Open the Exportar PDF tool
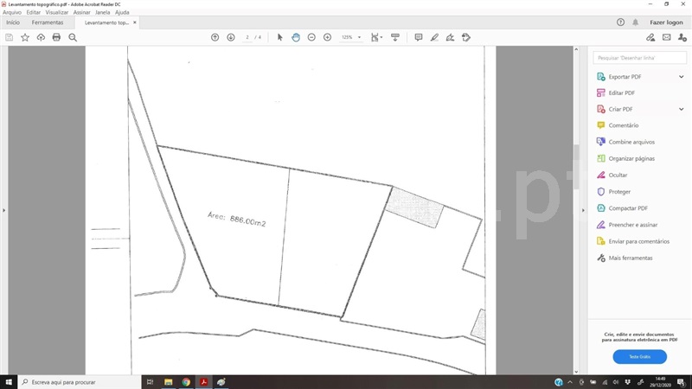Screen dimensions: 692x389 [x=625, y=77]
